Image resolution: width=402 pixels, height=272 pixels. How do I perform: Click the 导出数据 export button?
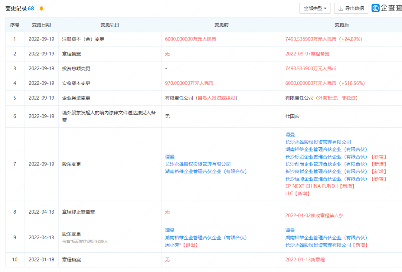351,9
